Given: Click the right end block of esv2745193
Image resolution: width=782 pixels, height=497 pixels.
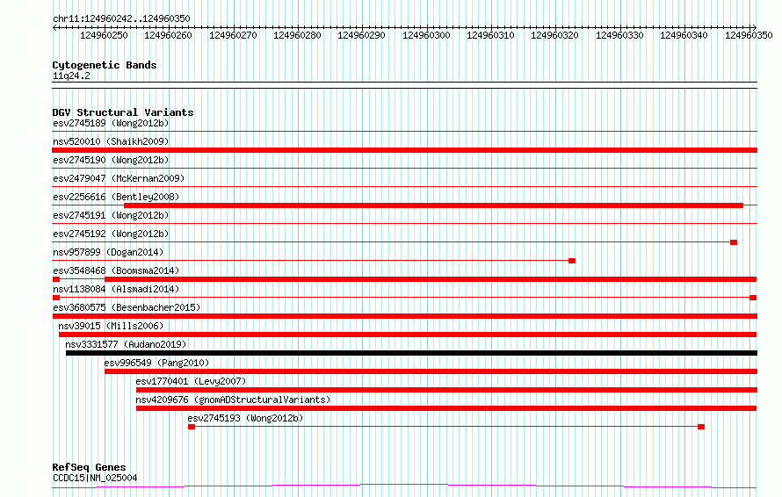Looking at the screenshot, I should [x=701, y=427].
